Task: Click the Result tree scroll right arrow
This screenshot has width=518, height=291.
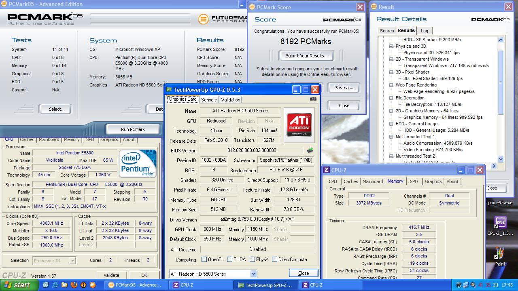Action: (494, 166)
